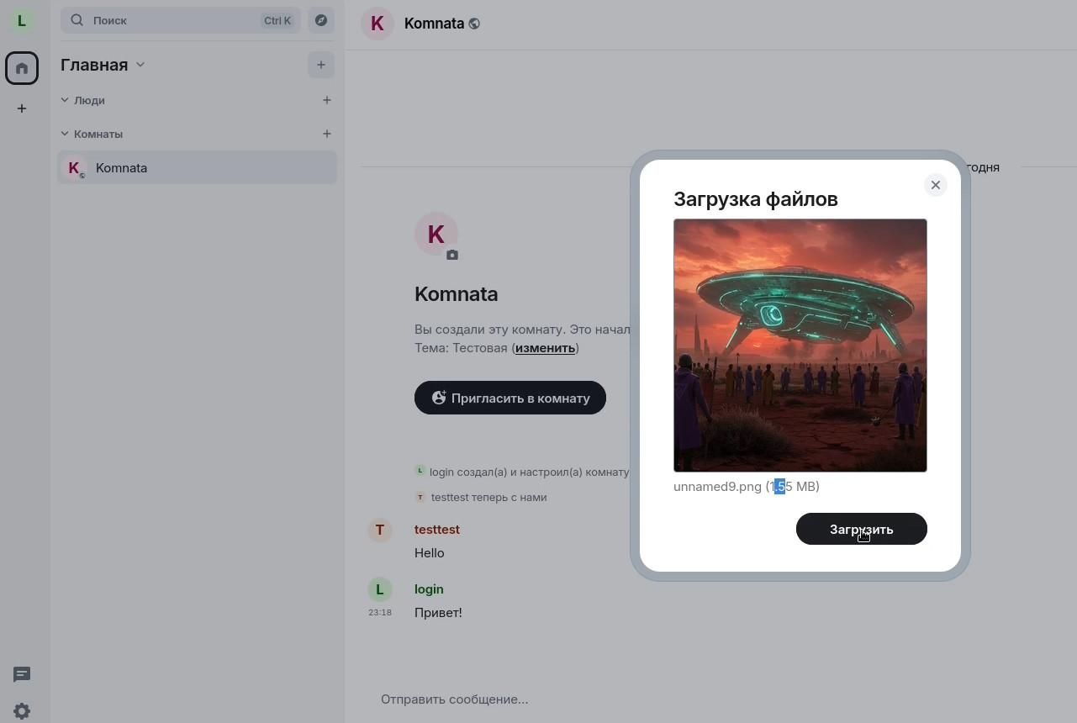Click the изменить topic link

tap(545, 348)
